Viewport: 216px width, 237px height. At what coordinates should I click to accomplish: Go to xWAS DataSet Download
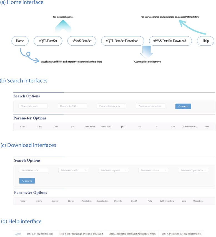(170, 41)
